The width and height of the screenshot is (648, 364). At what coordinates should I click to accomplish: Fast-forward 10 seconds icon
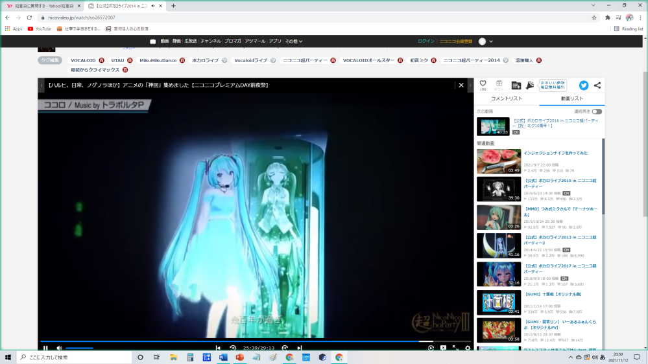[x=285, y=348]
